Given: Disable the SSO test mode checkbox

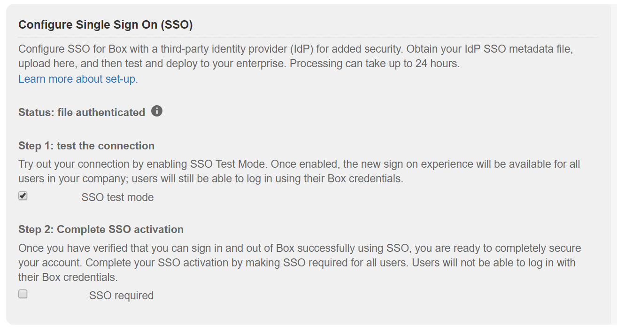Looking at the screenshot, I should pos(23,196).
